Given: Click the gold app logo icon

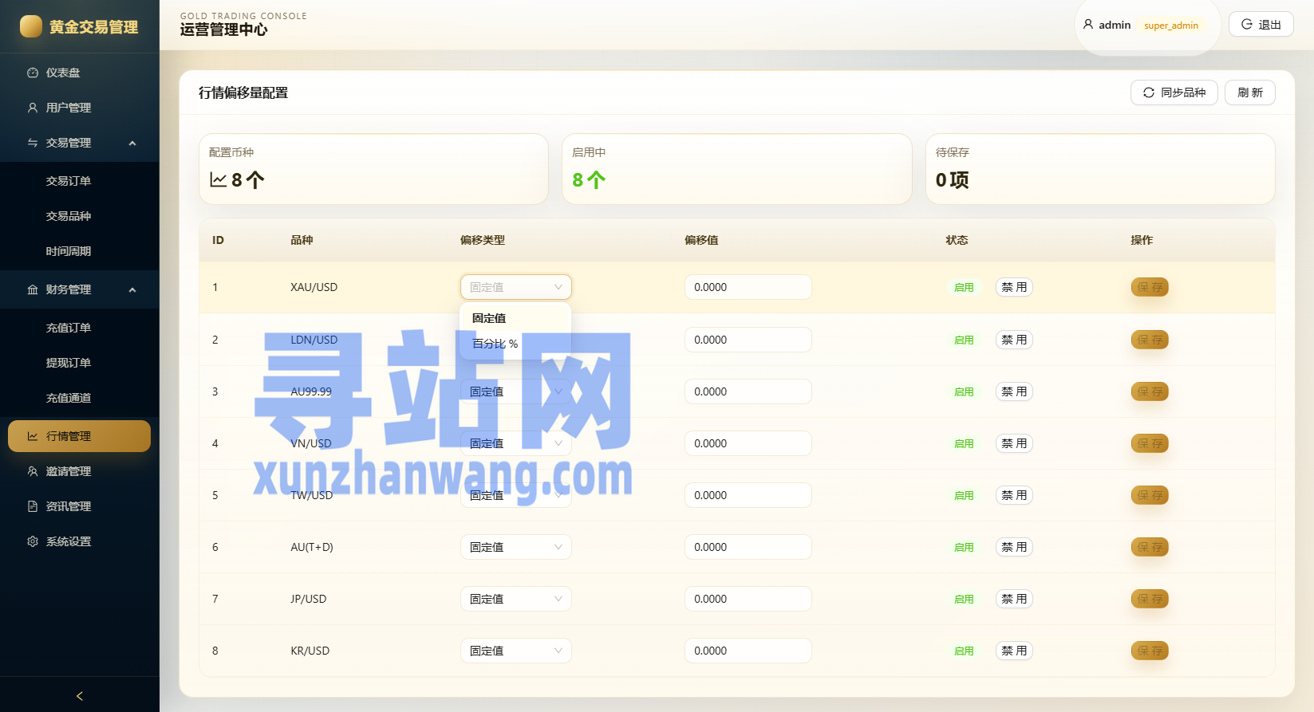Looking at the screenshot, I should click(x=30, y=26).
